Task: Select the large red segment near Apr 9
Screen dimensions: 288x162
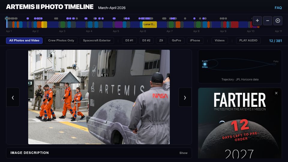Action: [235, 24]
